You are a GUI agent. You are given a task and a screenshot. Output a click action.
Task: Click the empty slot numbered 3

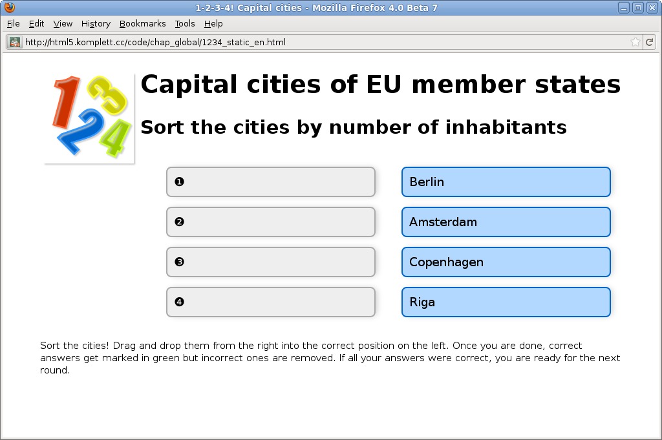tap(270, 262)
